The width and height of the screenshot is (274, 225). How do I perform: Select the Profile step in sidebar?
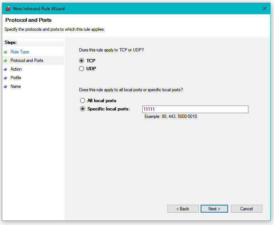pos(16,78)
